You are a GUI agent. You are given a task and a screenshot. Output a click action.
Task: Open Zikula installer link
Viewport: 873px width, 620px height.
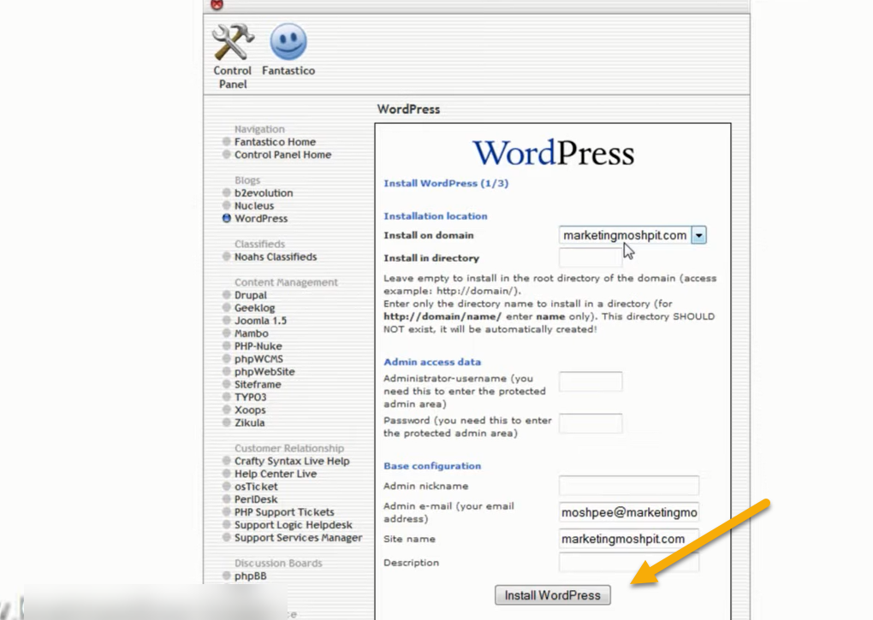[x=249, y=423]
